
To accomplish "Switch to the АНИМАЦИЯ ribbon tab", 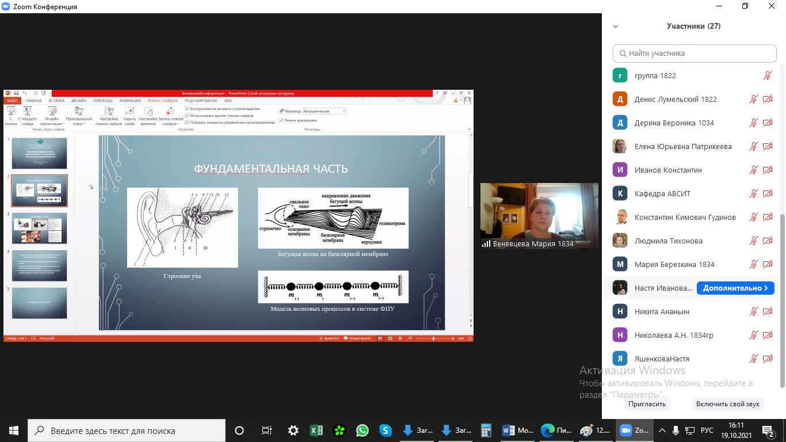I will tap(129, 101).
